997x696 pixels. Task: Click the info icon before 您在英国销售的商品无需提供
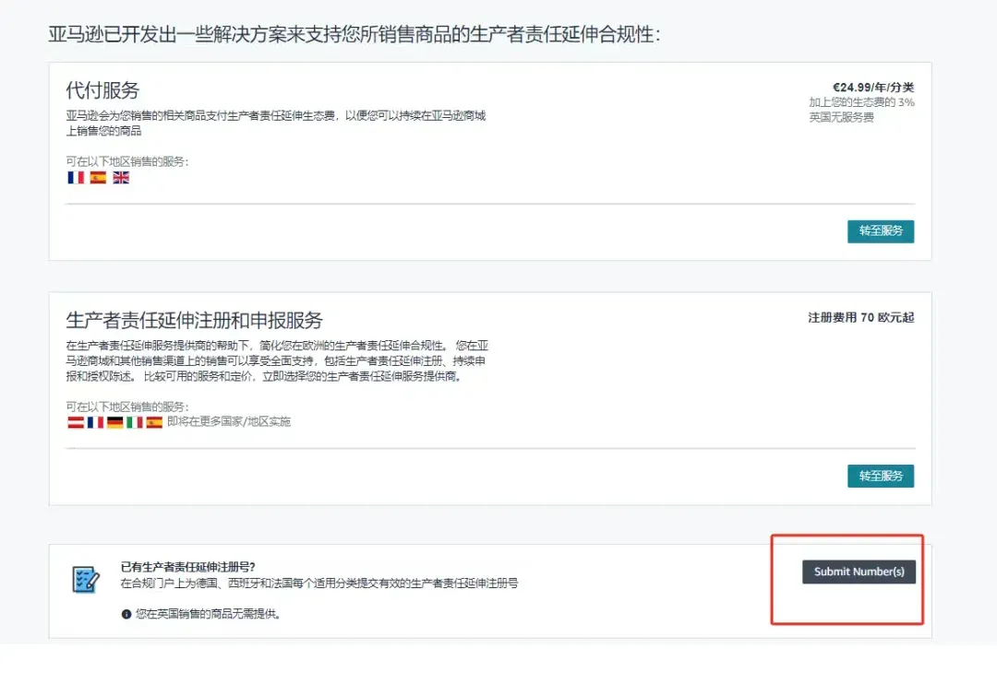(x=126, y=613)
